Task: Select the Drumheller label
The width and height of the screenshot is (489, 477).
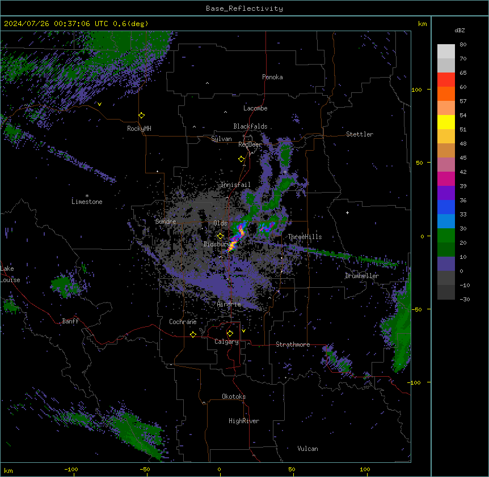Action: pyautogui.click(x=362, y=276)
